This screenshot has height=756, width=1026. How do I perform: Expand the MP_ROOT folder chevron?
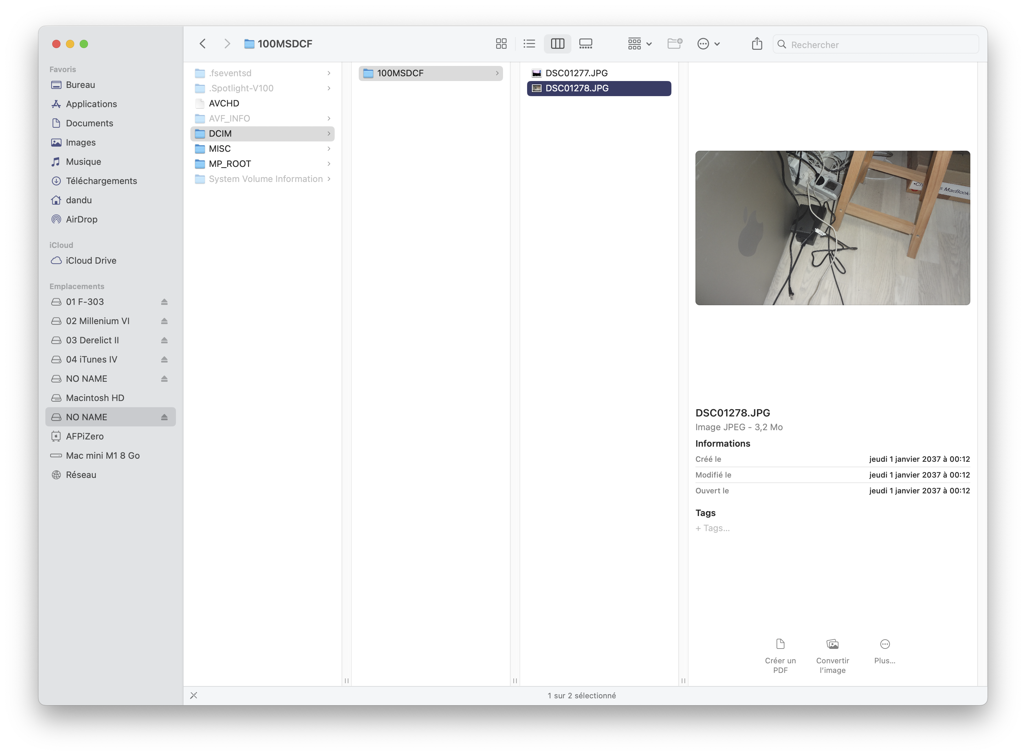click(328, 164)
